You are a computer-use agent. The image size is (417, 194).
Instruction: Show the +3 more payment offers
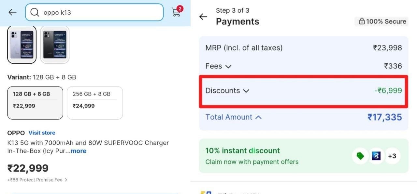point(392,156)
